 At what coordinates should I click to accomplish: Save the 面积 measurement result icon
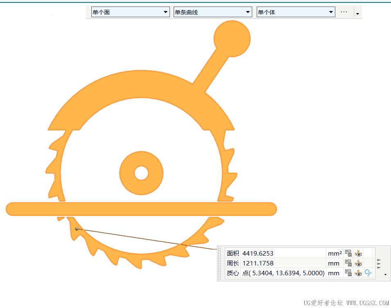(348, 254)
